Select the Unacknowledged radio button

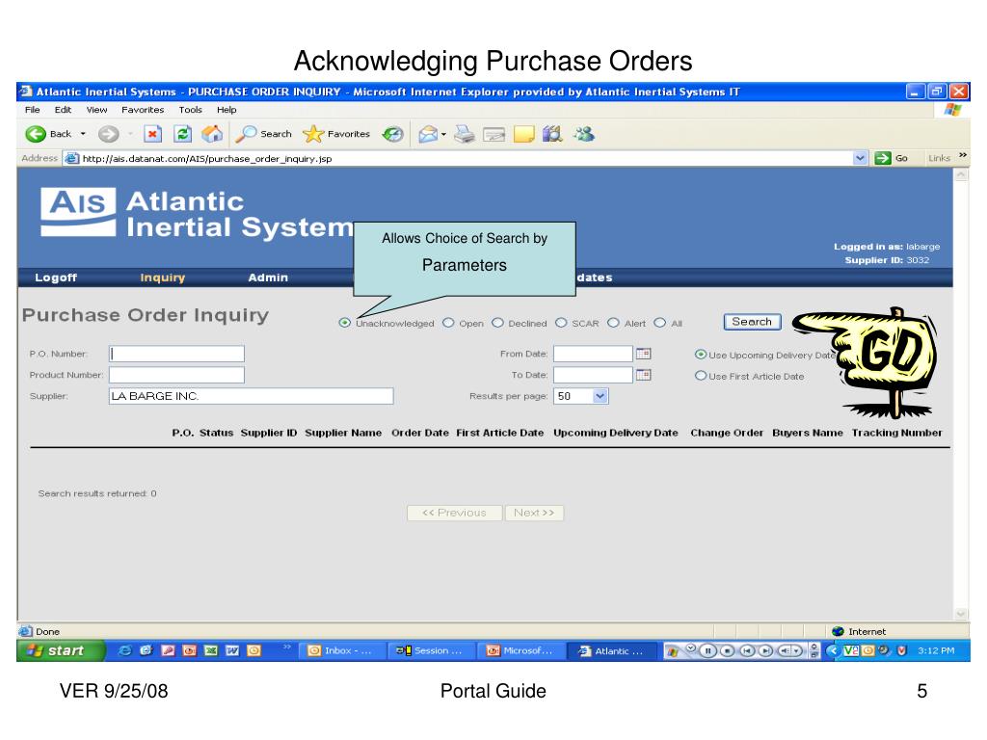tap(344, 323)
